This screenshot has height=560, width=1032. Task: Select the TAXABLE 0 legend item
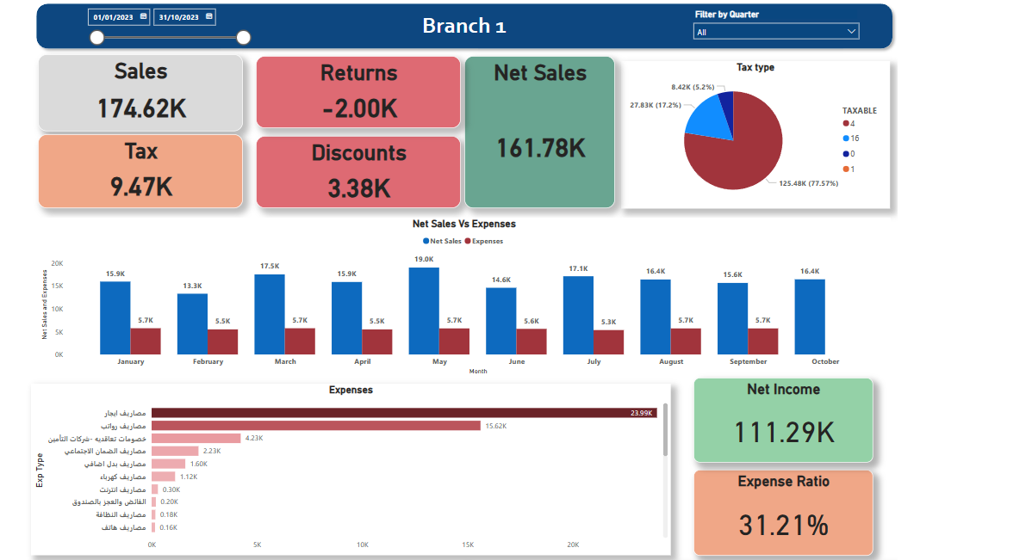(x=850, y=153)
